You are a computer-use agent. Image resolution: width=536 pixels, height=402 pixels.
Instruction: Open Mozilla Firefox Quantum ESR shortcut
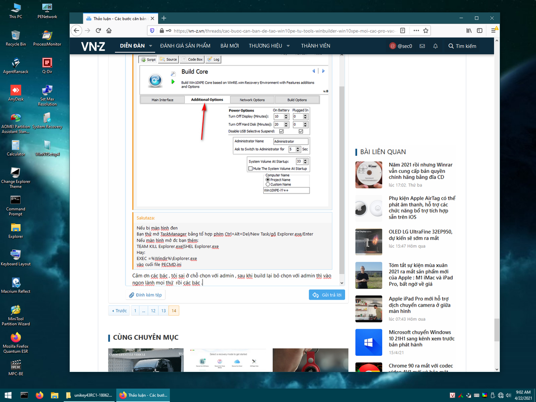(x=16, y=343)
